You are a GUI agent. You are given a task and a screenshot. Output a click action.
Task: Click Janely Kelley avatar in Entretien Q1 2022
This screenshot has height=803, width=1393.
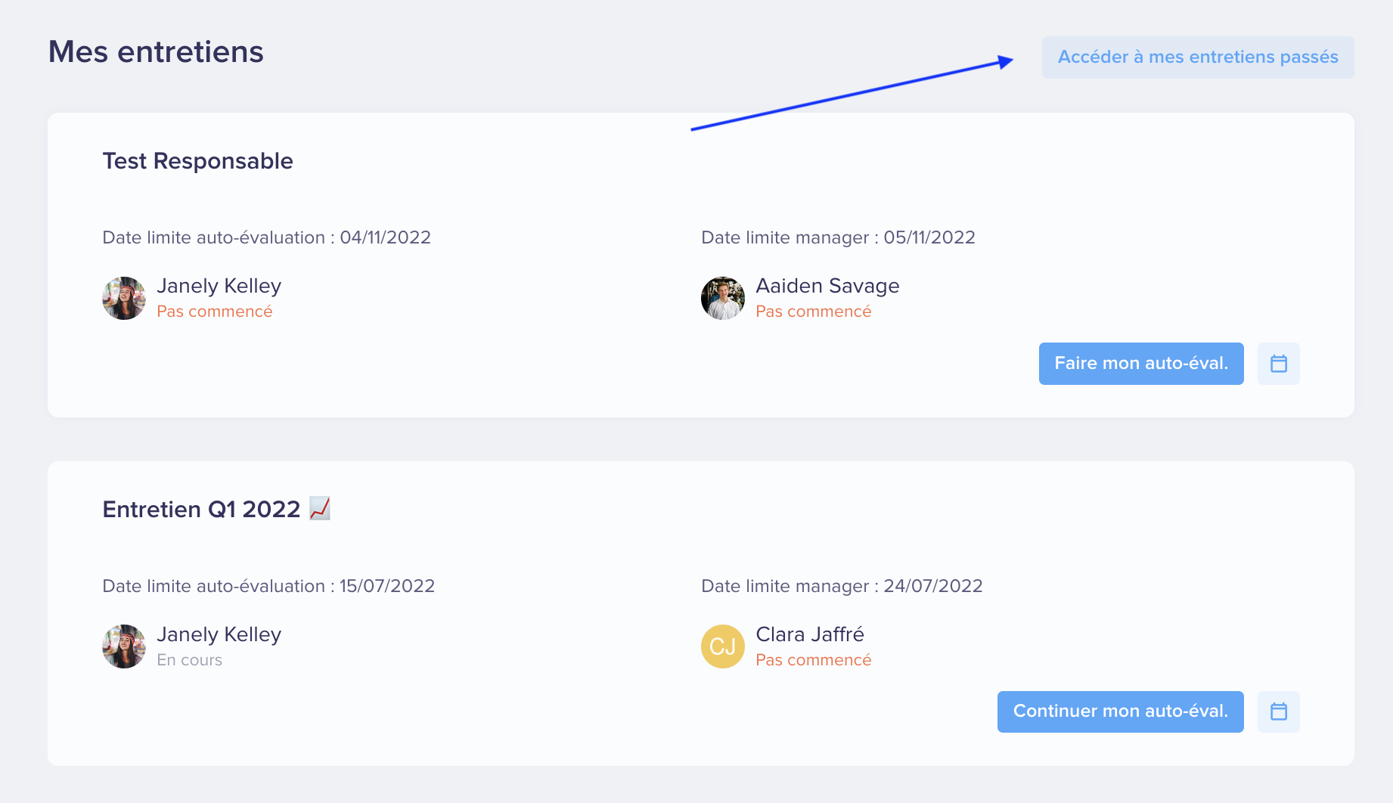[x=124, y=646]
